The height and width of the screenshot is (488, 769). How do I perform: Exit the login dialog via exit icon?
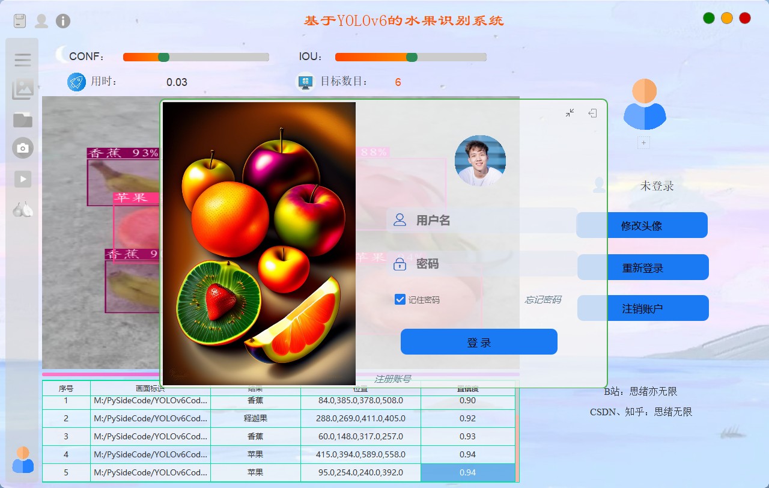pyautogui.click(x=592, y=113)
